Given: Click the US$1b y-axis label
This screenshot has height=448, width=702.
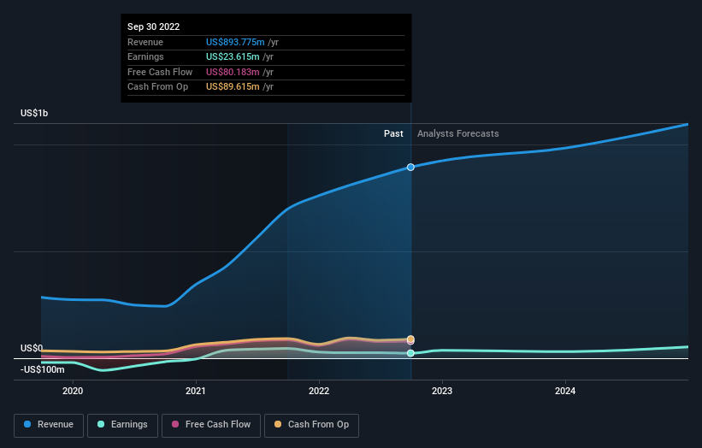Looking at the screenshot, I should [x=34, y=113].
